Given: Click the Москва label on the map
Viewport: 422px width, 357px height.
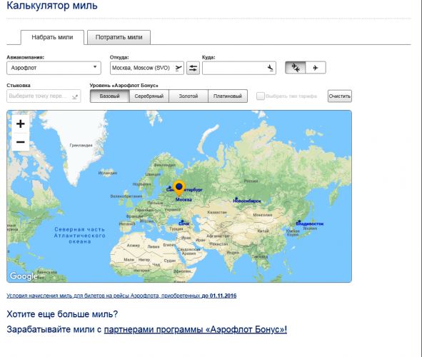Looking at the screenshot, I should [x=184, y=200].
